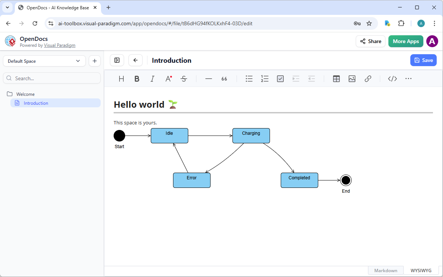Apply italic formatting

click(152, 78)
